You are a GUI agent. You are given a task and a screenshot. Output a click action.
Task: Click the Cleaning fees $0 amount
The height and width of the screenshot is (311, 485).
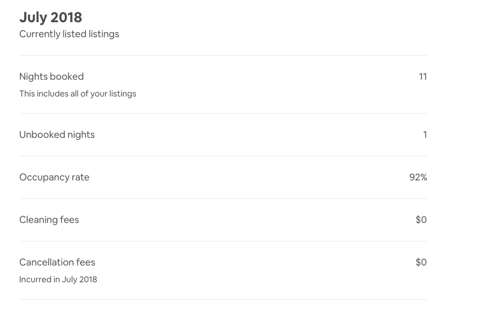tap(421, 220)
